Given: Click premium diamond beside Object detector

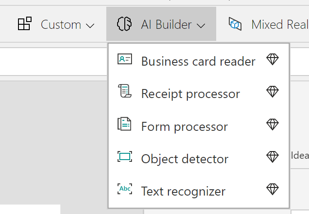Looking at the screenshot, I should coord(273,156).
